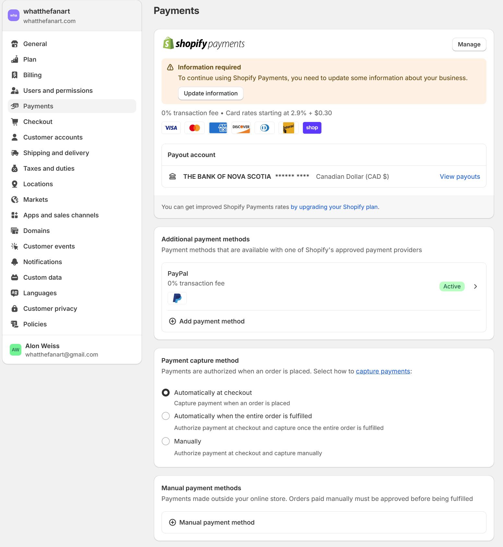503x547 pixels.
Task: Click the Manage button for Shopify Payments
Action: click(469, 44)
